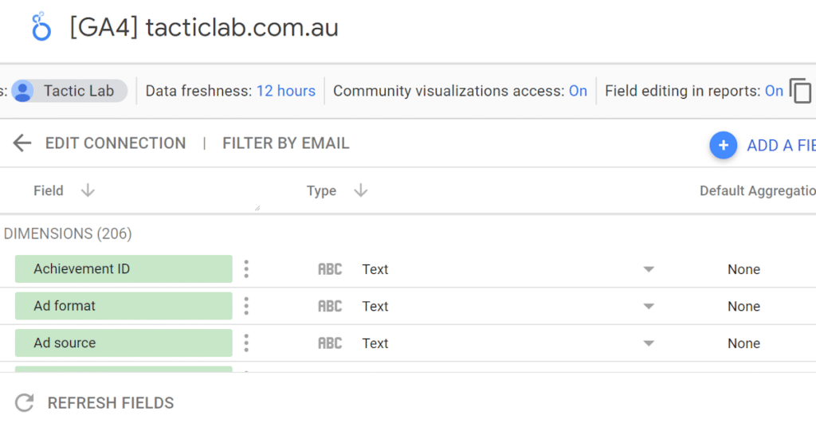Image resolution: width=816 pixels, height=427 pixels.
Task: Click Edit Connection
Action: [115, 143]
